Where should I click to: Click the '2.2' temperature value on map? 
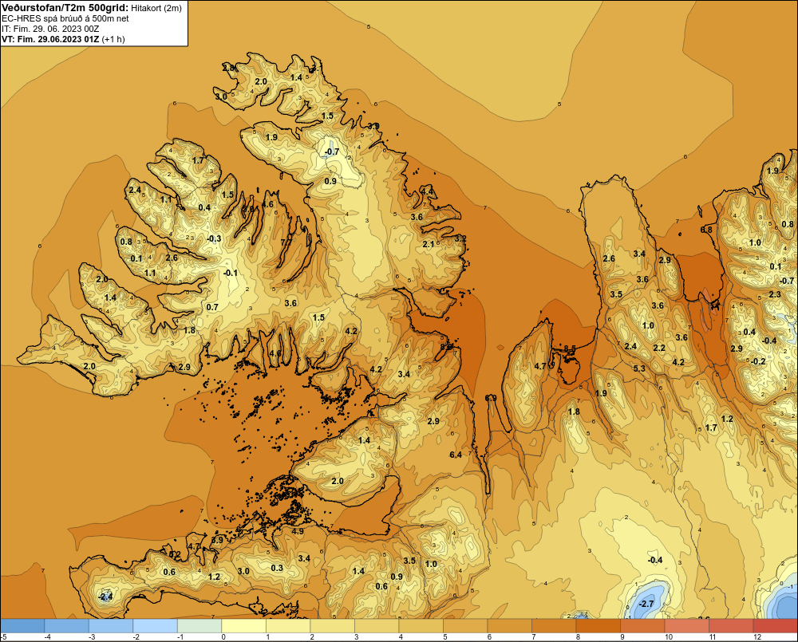pos(659,348)
